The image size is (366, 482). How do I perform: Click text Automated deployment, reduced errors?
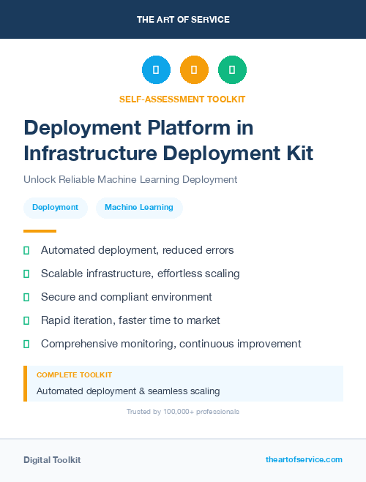(x=137, y=250)
